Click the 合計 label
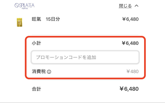Viewport: 165px width, 103px height. point(36,89)
